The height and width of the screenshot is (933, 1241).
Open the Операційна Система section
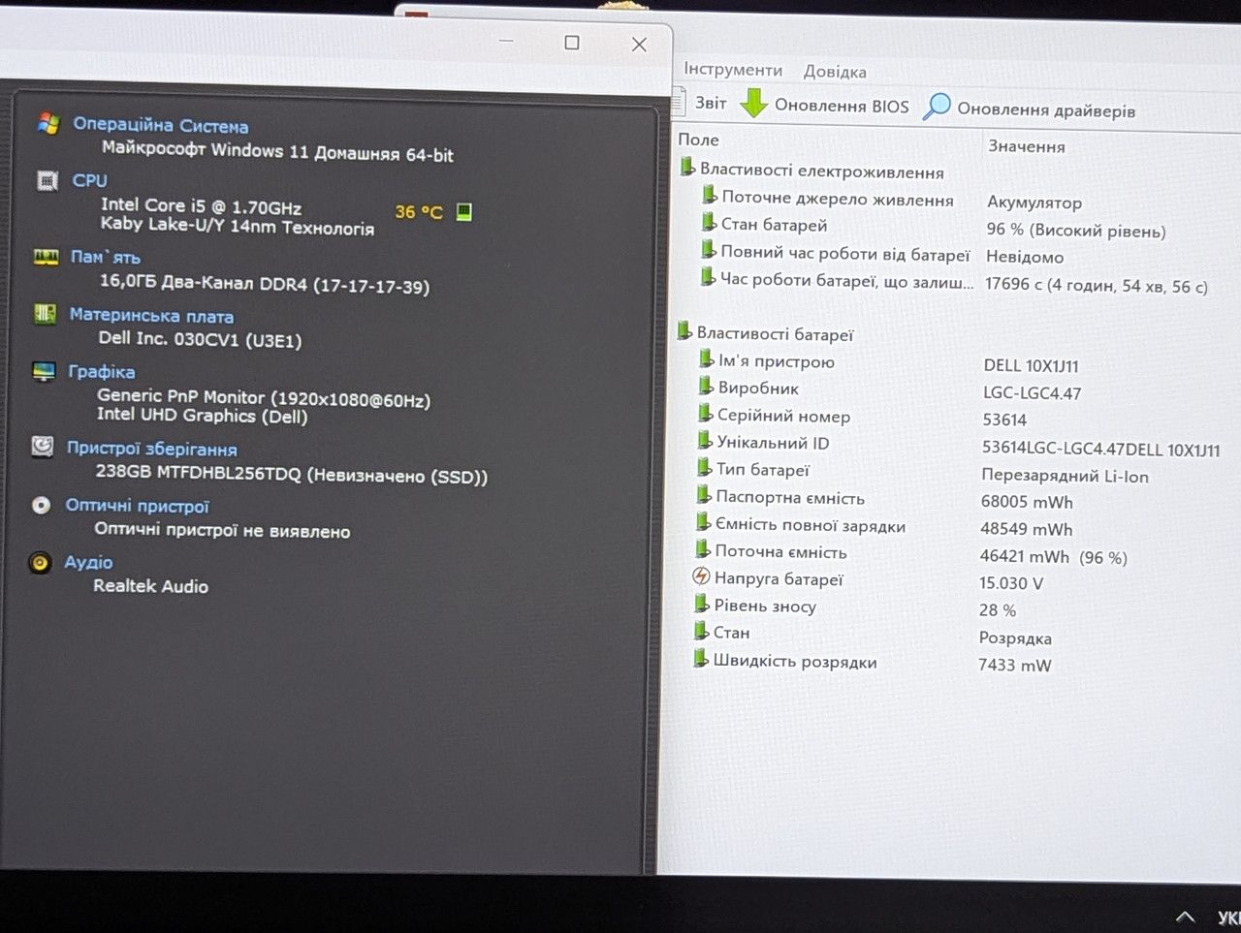(161, 125)
